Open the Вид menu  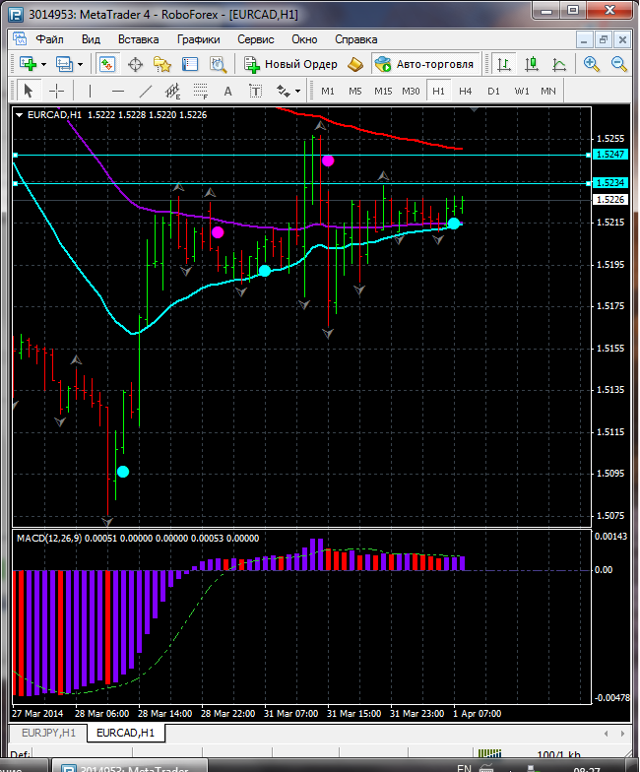pos(91,39)
